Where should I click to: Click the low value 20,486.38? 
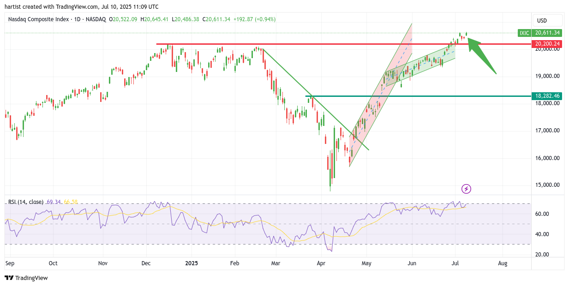(x=186, y=19)
